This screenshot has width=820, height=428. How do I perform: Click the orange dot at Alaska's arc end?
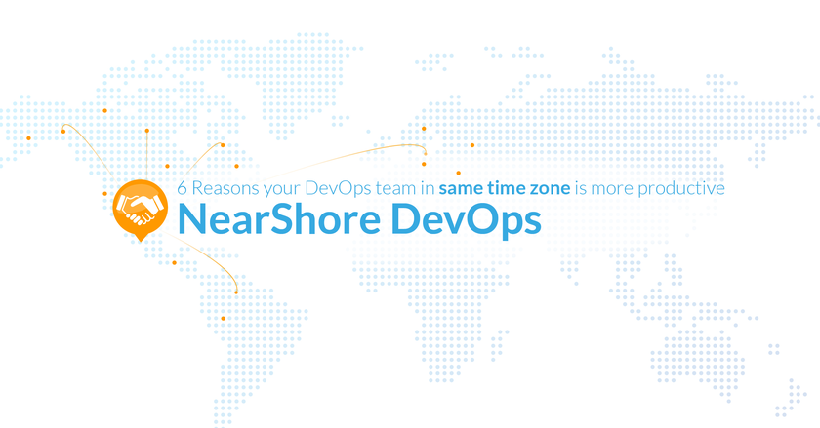[x=63, y=130]
